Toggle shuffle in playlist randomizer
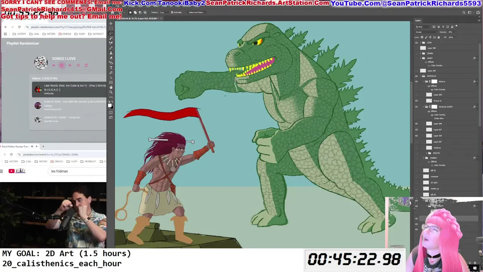Viewport: 483px width, 272px height. tap(78, 65)
